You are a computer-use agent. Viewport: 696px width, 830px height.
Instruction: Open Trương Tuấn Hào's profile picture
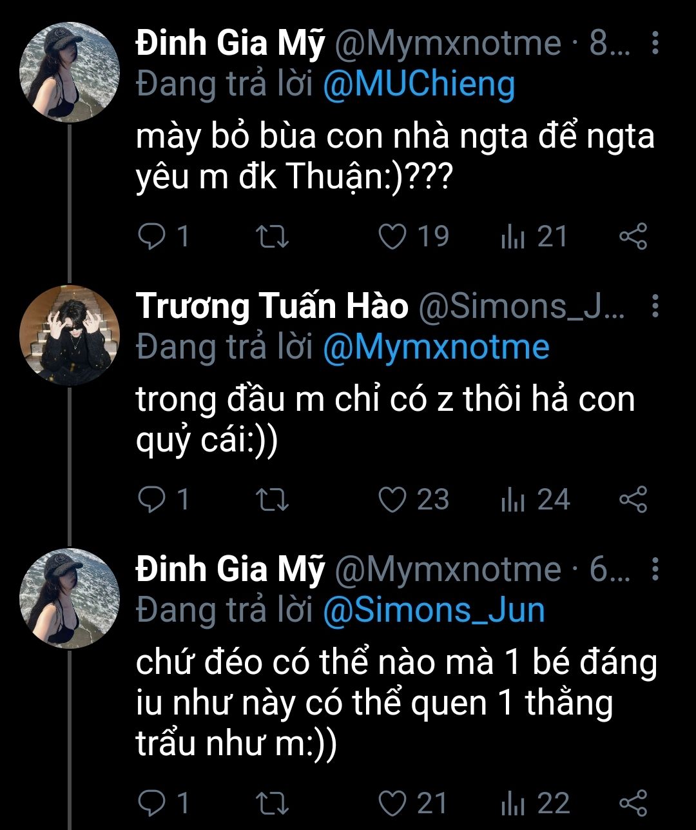click(70, 335)
